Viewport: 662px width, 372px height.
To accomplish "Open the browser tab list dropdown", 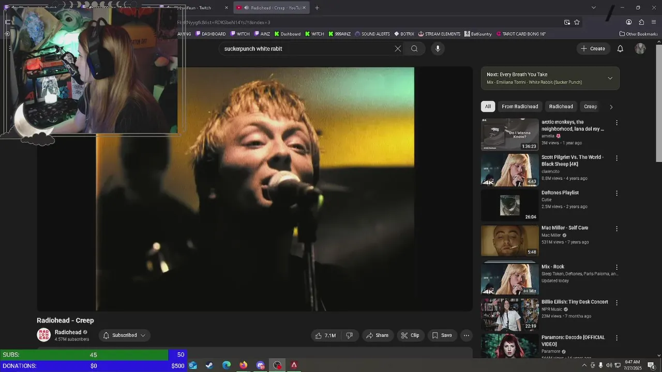I will tap(593, 8).
